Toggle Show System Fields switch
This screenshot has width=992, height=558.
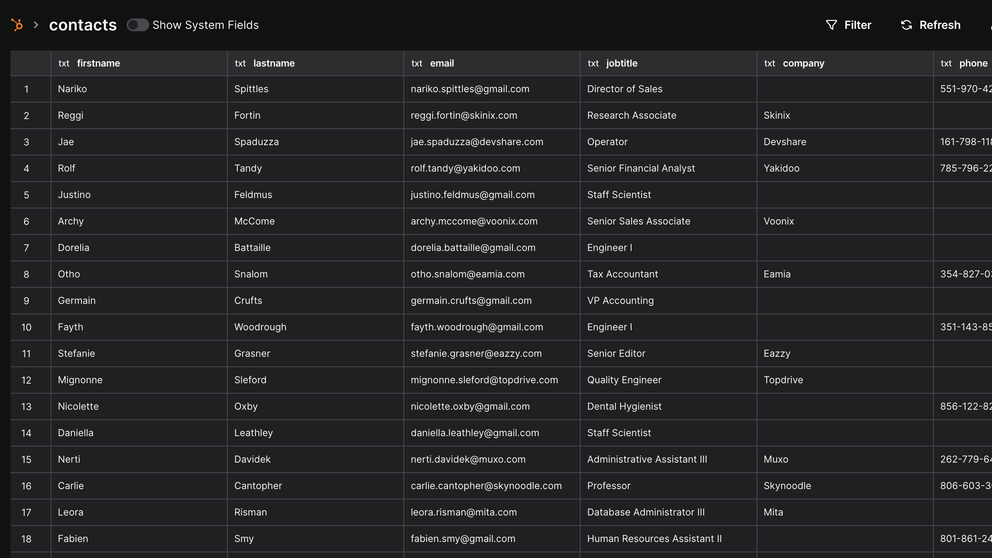pyautogui.click(x=138, y=25)
